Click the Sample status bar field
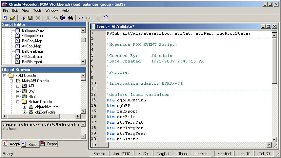The height and width of the screenshot is (158, 281). coord(99,154)
